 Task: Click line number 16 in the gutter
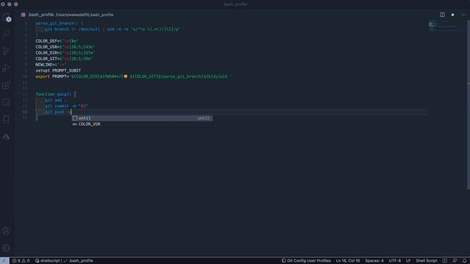tap(25, 112)
